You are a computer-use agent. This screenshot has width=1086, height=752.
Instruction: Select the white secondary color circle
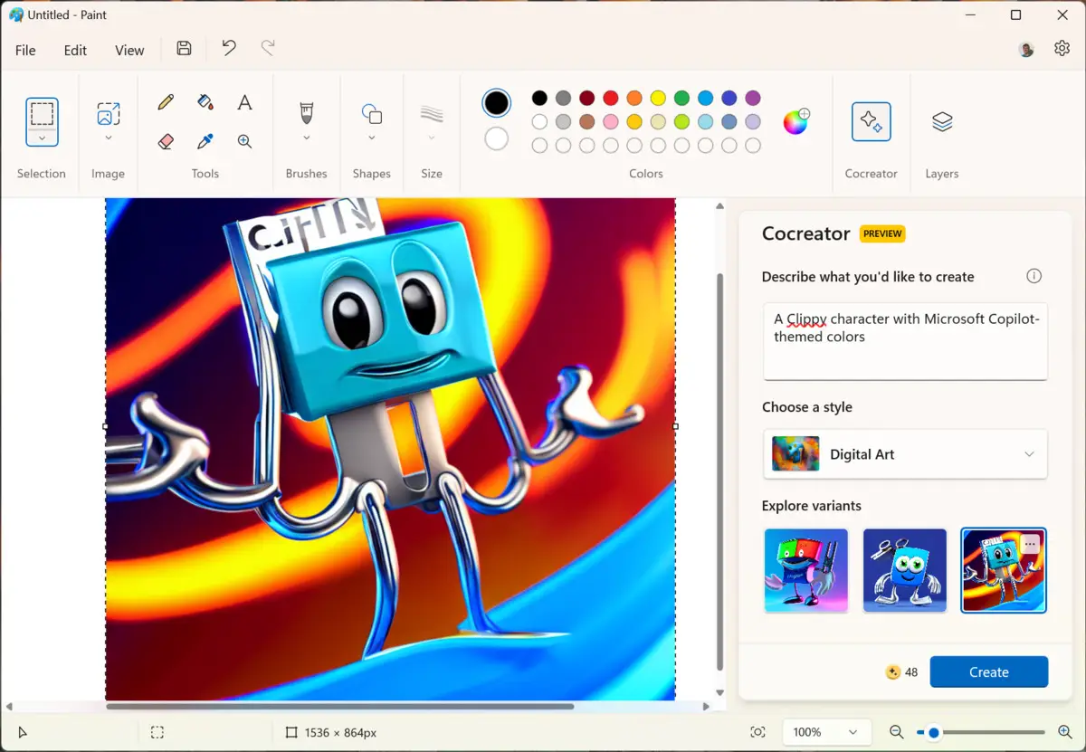[x=496, y=138]
